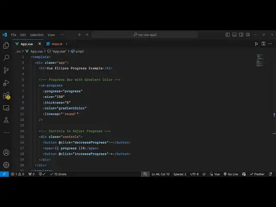276x207 pixels.
Task: Open the View menu
Action: coord(51,35)
